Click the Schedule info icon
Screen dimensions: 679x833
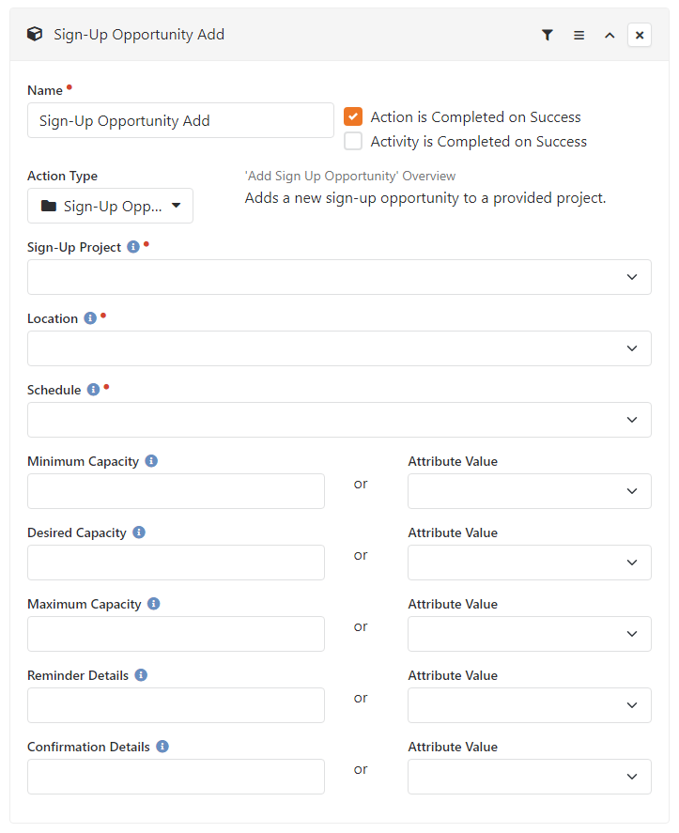point(93,390)
